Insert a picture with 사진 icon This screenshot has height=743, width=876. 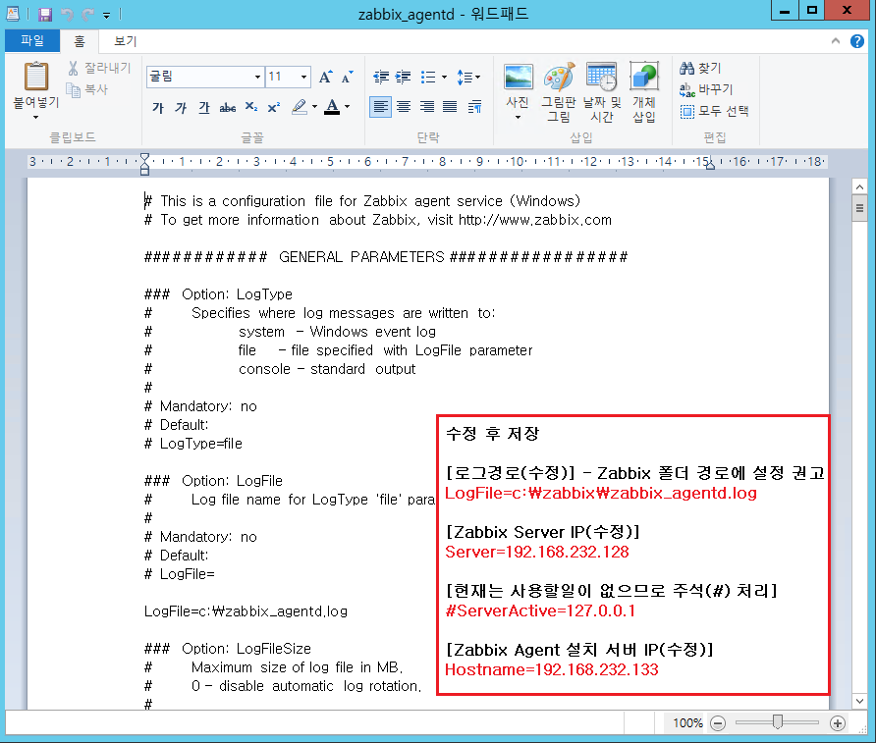click(x=518, y=77)
